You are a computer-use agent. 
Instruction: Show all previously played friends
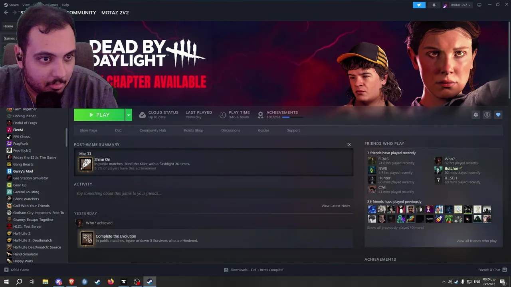click(395, 228)
